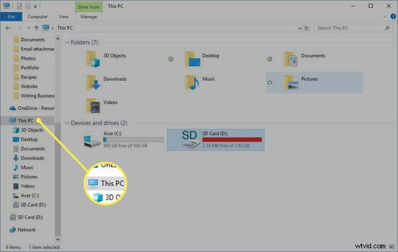
Task: Select Website folder in navigation pane
Action: [x=25, y=86]
